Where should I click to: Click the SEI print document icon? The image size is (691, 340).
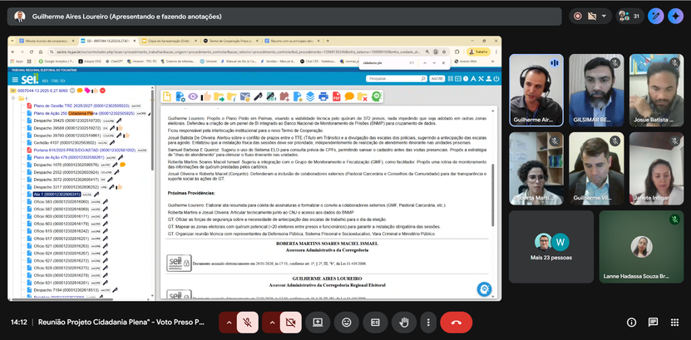tap(323, 96)
